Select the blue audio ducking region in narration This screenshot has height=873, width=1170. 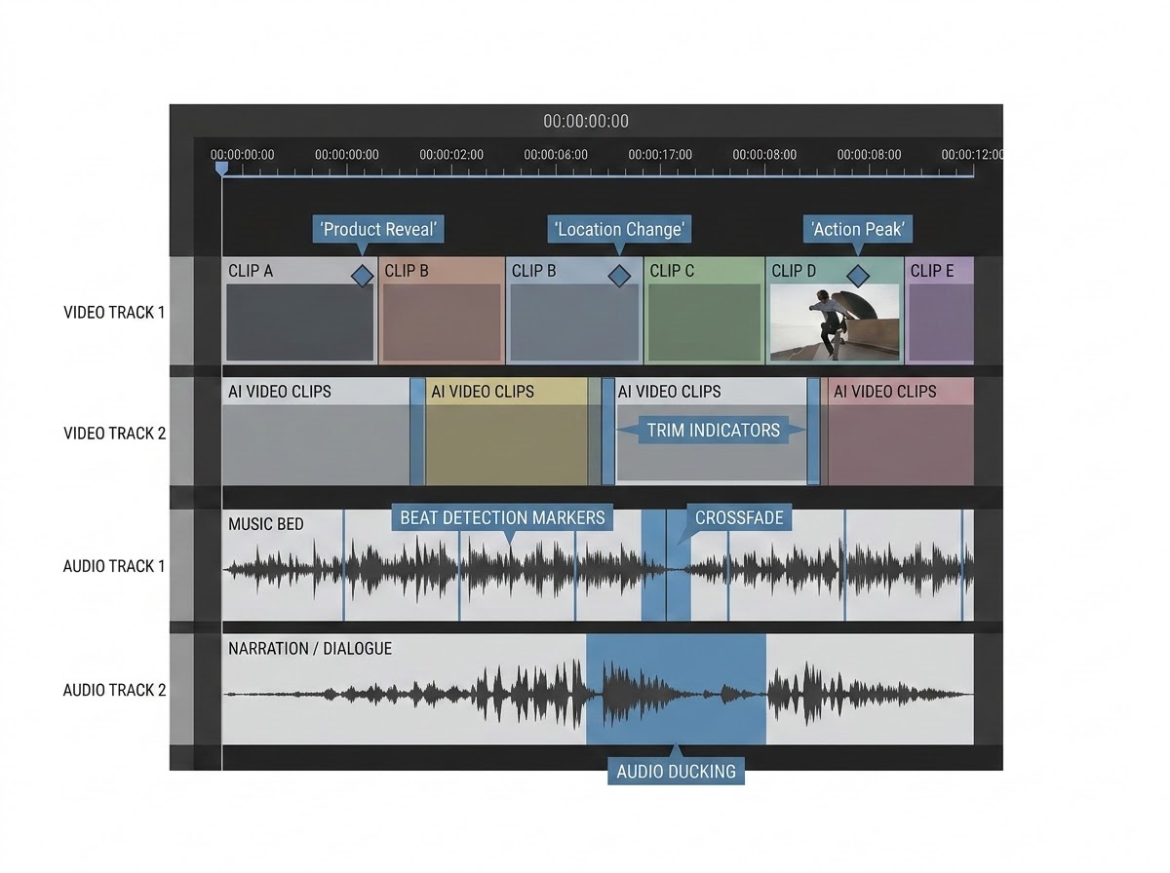(676, 690)
